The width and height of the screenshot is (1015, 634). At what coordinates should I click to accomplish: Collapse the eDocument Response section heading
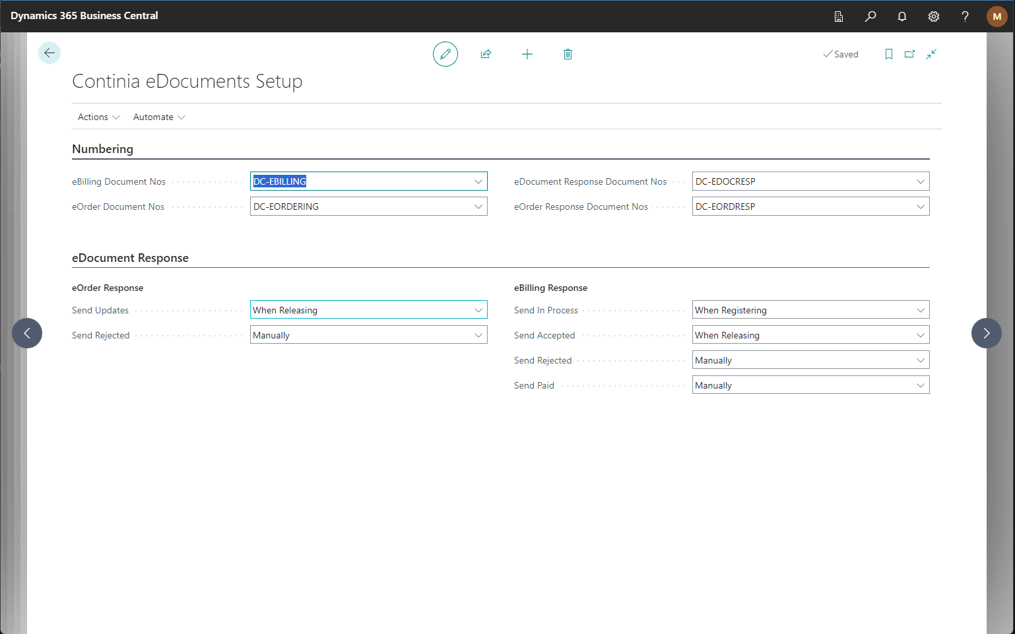130,258
